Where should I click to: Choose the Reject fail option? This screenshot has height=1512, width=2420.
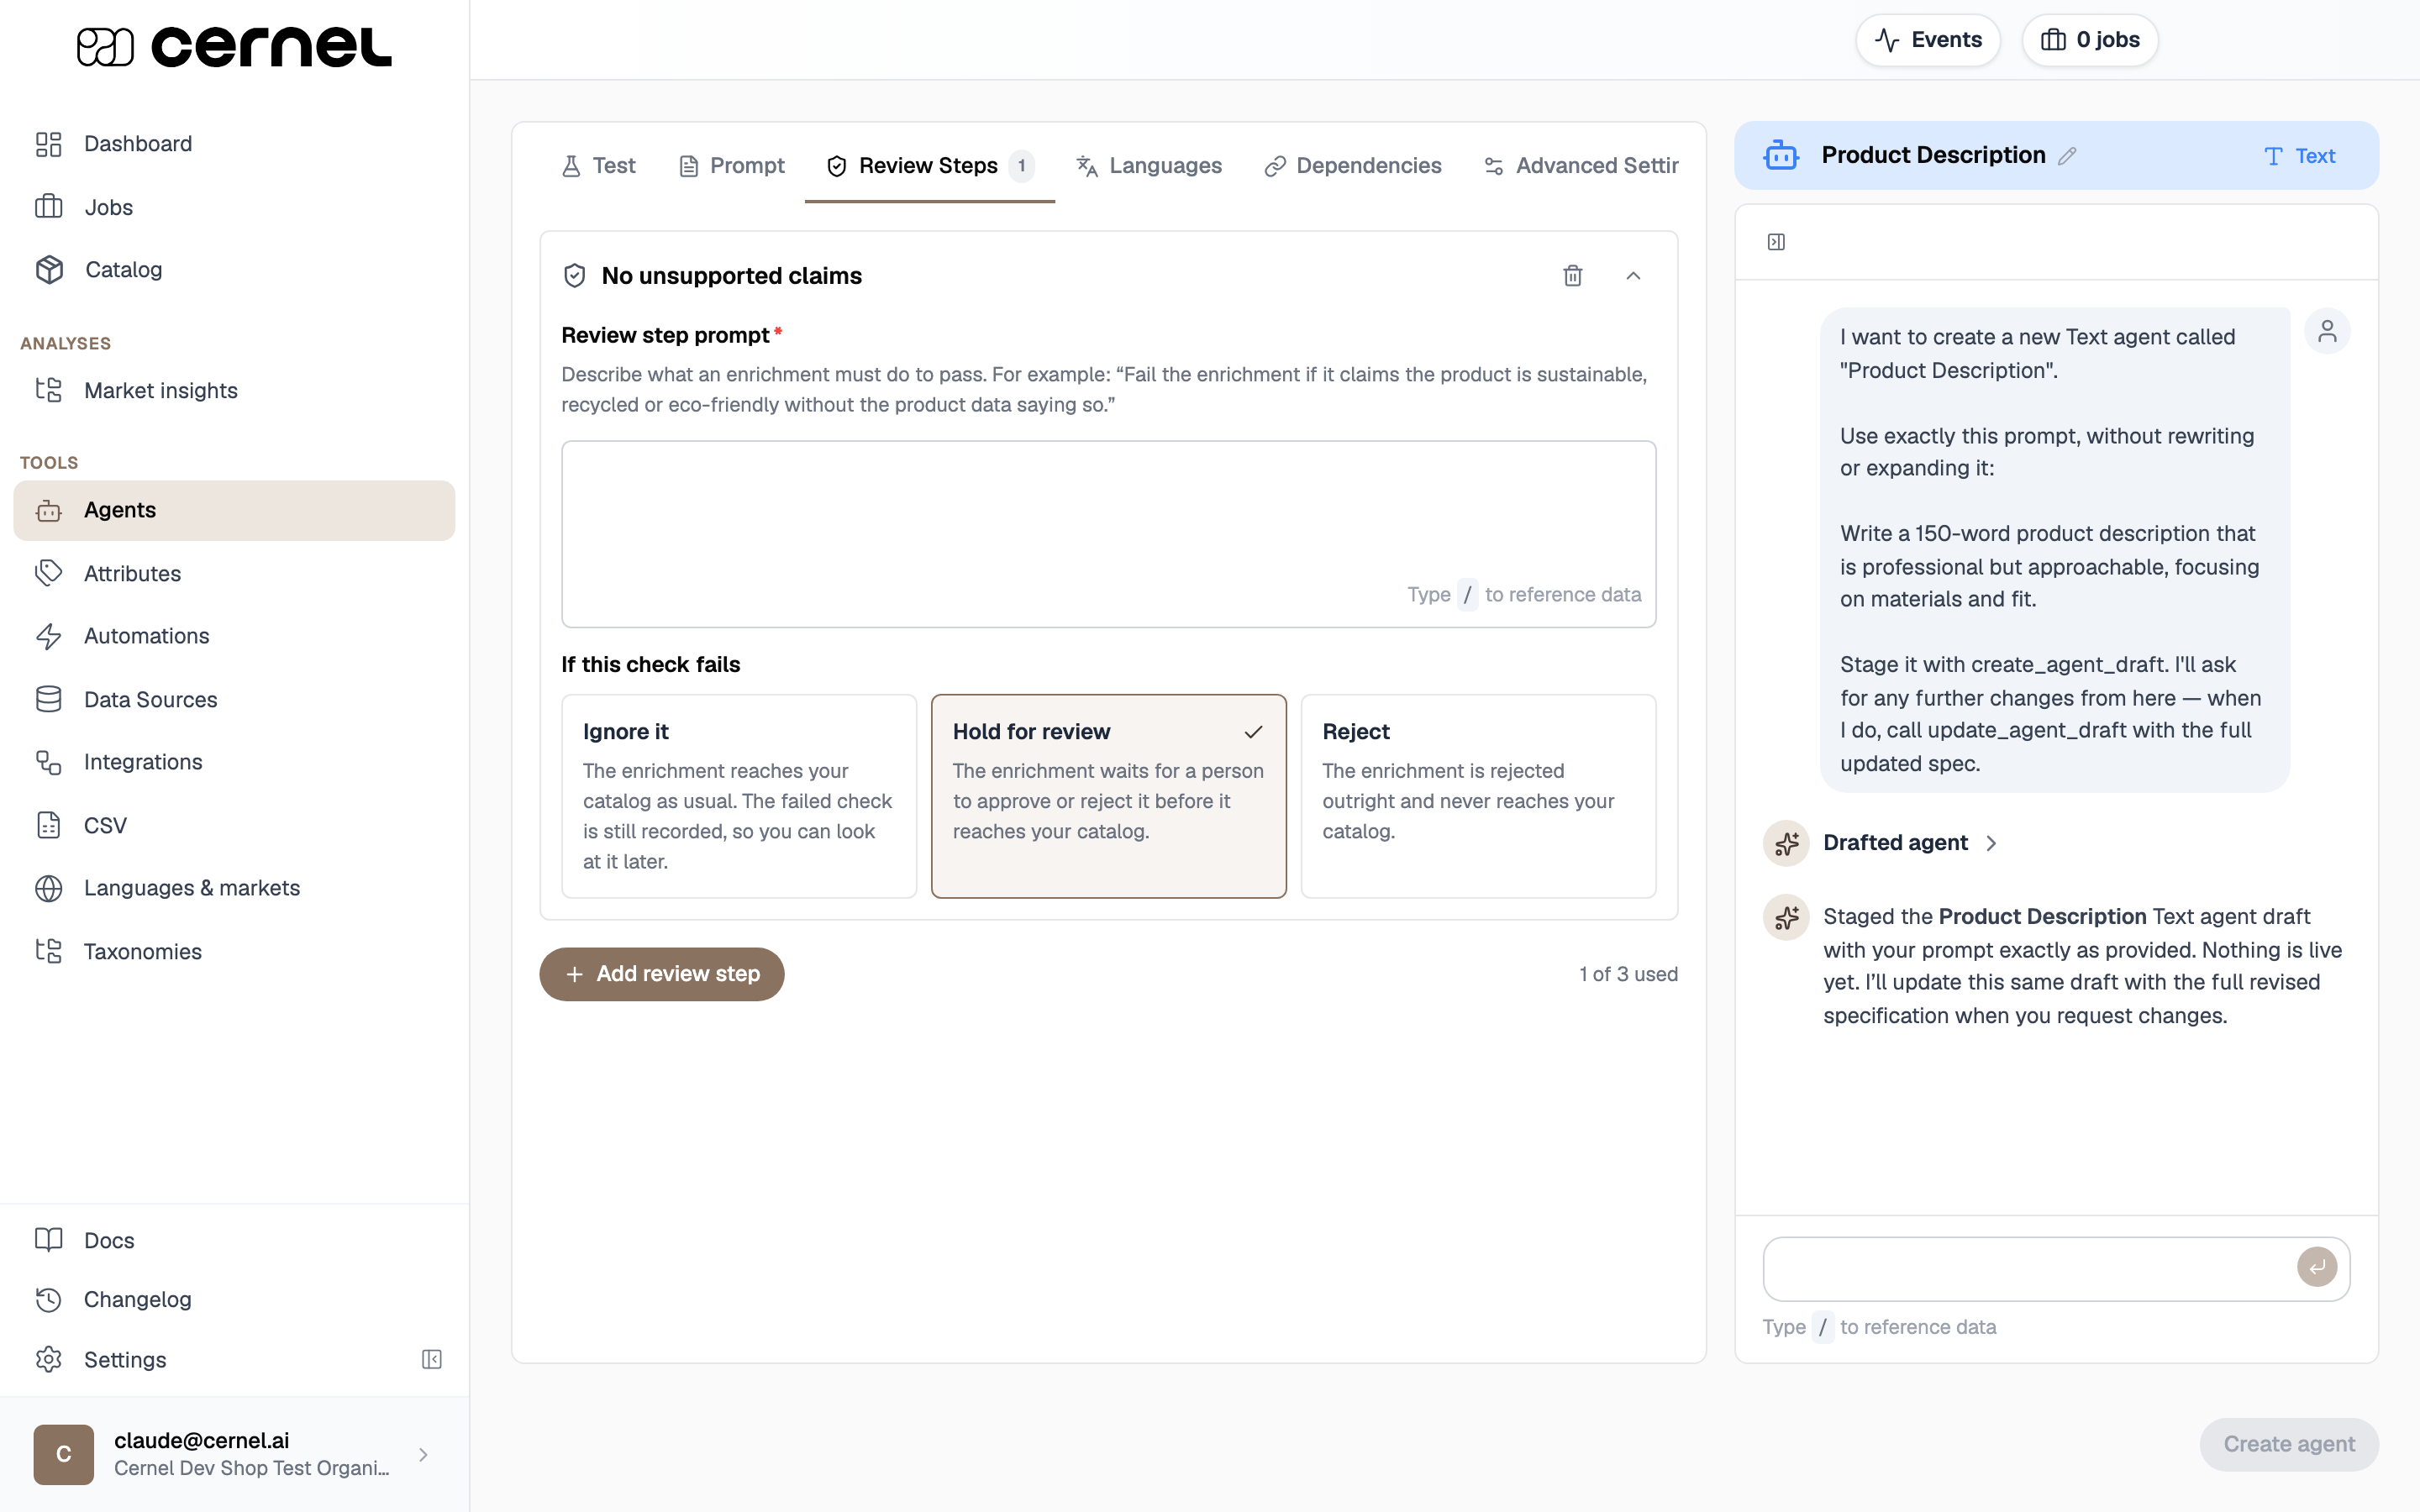point(1478,796)
